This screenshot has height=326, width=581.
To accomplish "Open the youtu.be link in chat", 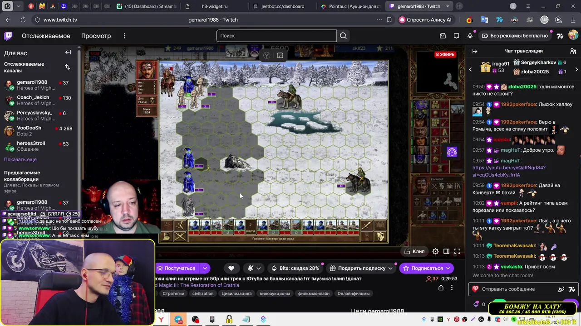I will [x=509, y=171].
